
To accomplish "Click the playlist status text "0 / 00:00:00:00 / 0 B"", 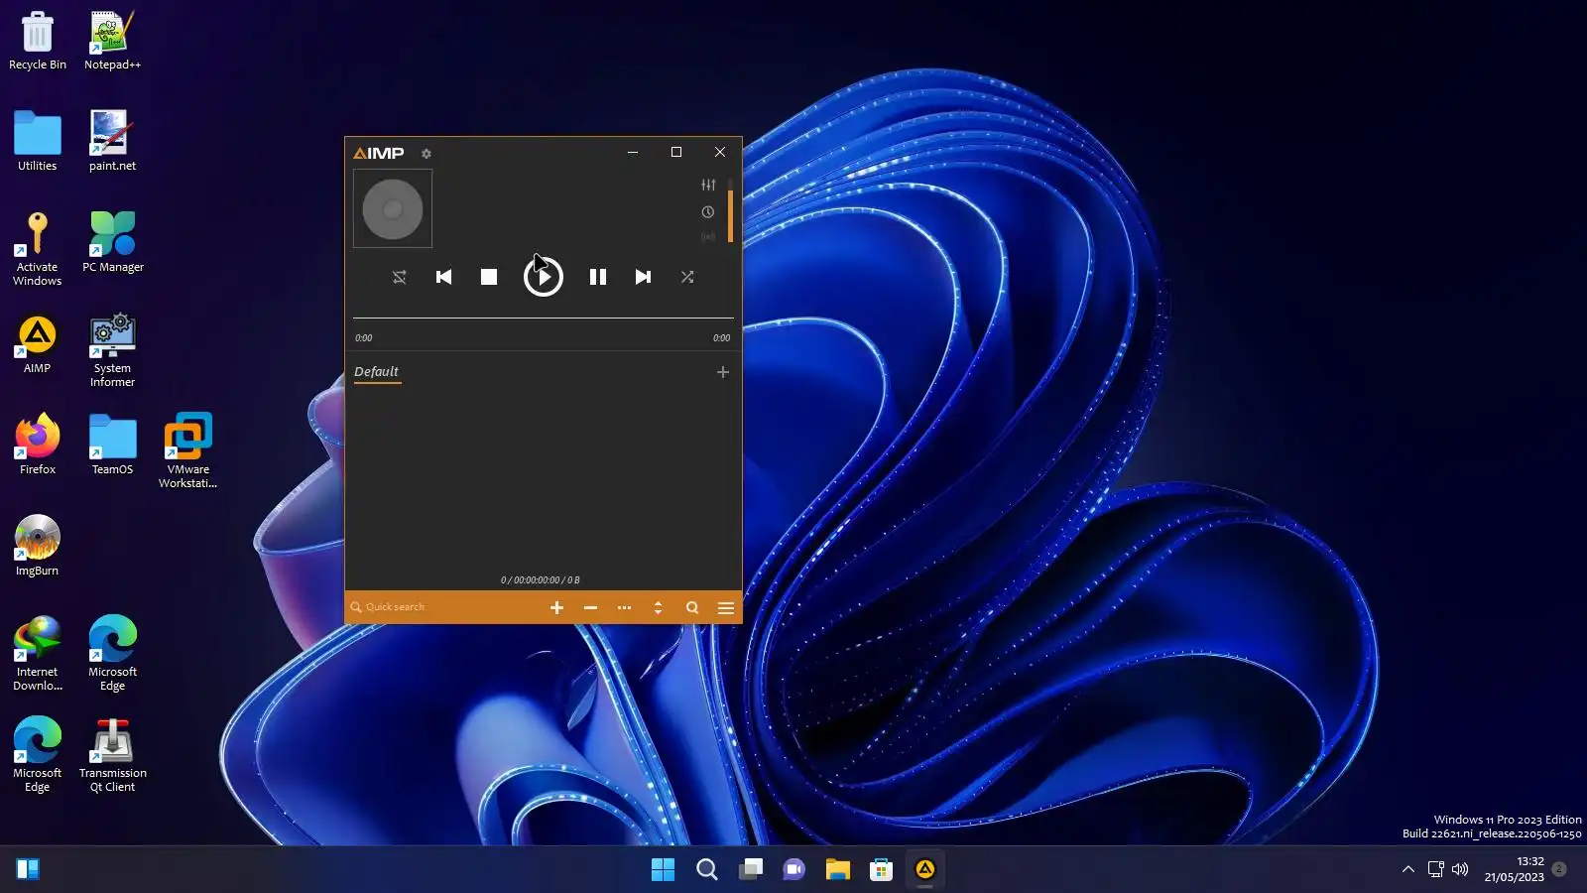I will pyautogui.click(x=541, y=580).
